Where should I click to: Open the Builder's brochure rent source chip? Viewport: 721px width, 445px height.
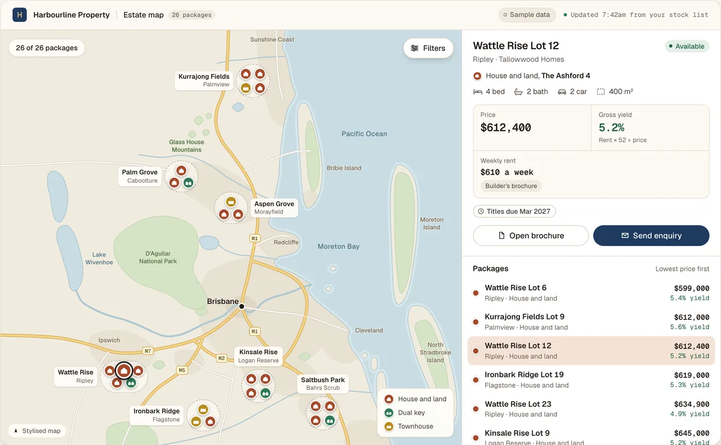click(511, 186)
